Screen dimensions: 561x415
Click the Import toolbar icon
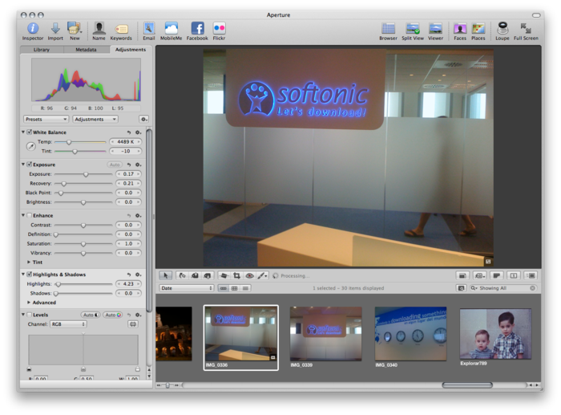pos(55,29)
